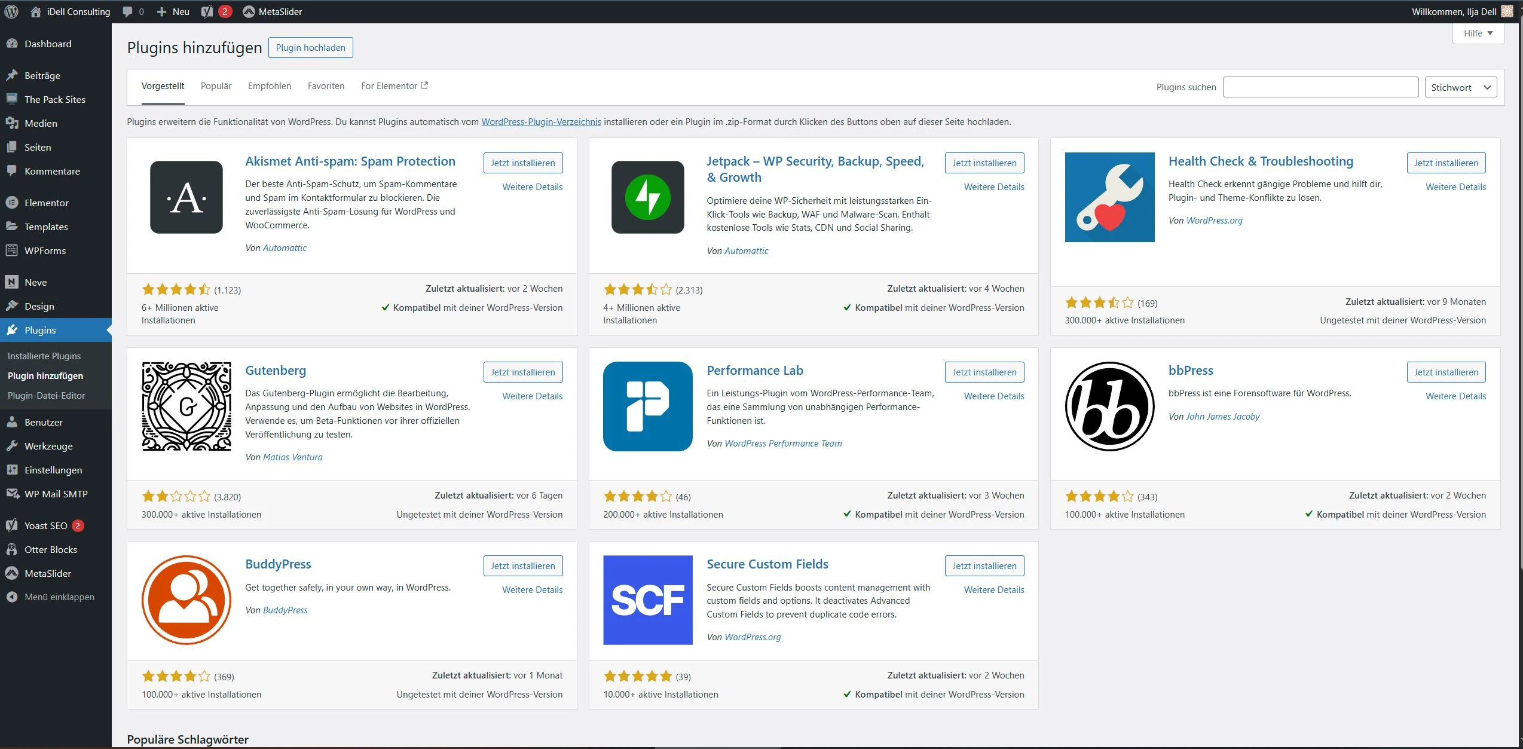Click the Neve theme icon
1523x749 pixels.
point(12,282)
